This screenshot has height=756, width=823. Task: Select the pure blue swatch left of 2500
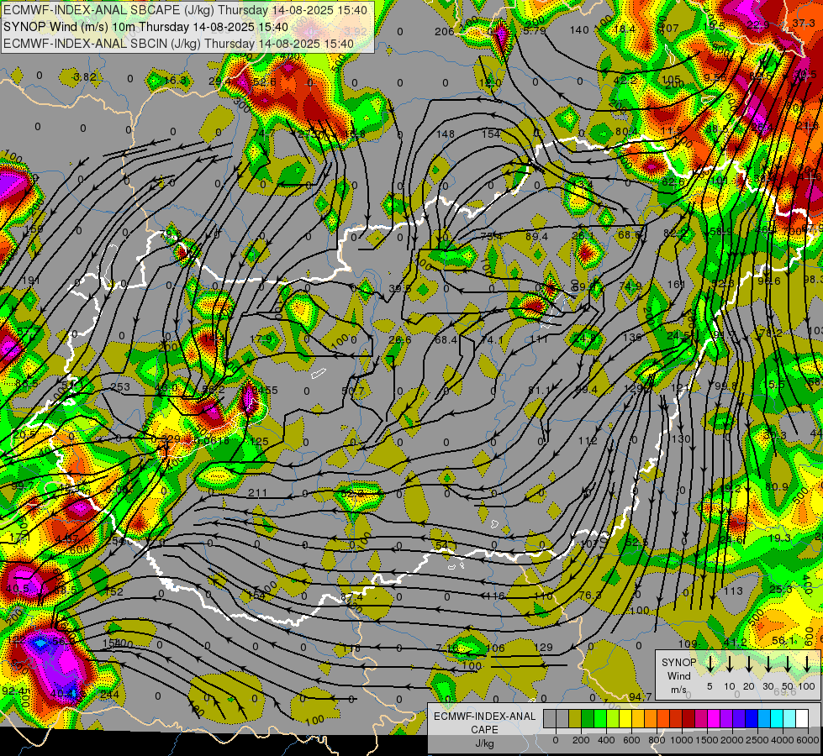pyautogui.click(x=752, y=718)
